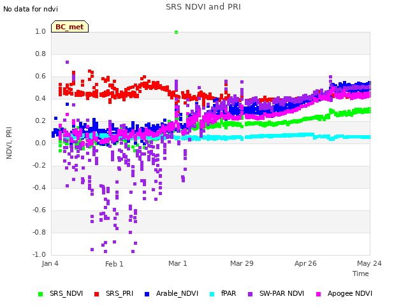Click the red SRS_PRI legend swatch
This screenshot has height=306, width=408.
tap(96, 295)
